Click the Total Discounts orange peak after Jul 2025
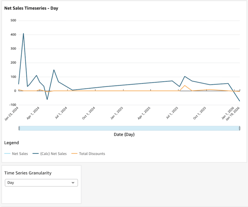This screenshot has height=207, width=248. pyautogui.click(x=185, y=86)
